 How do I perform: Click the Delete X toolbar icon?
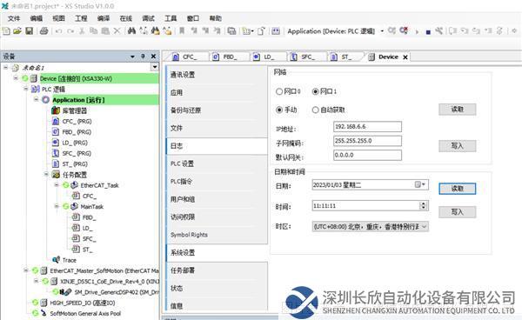117,31
